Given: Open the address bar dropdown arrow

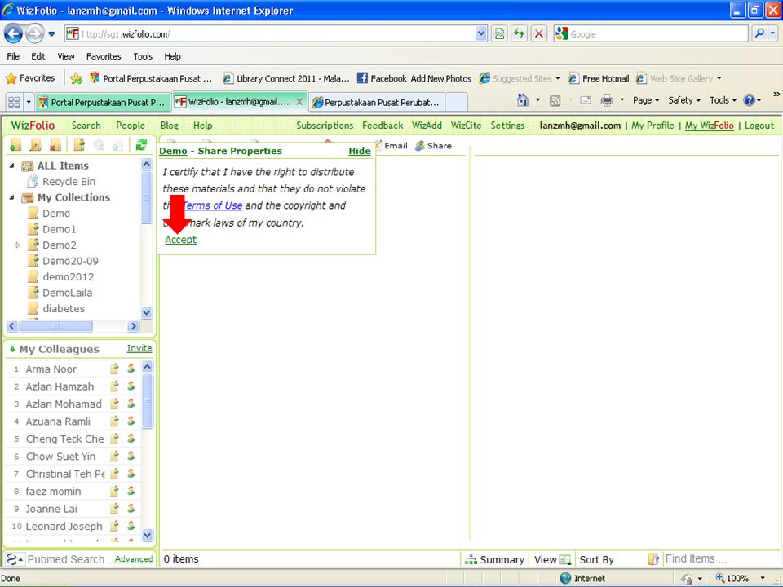Looking at the screenshot, I should click(x=480, y=34).
